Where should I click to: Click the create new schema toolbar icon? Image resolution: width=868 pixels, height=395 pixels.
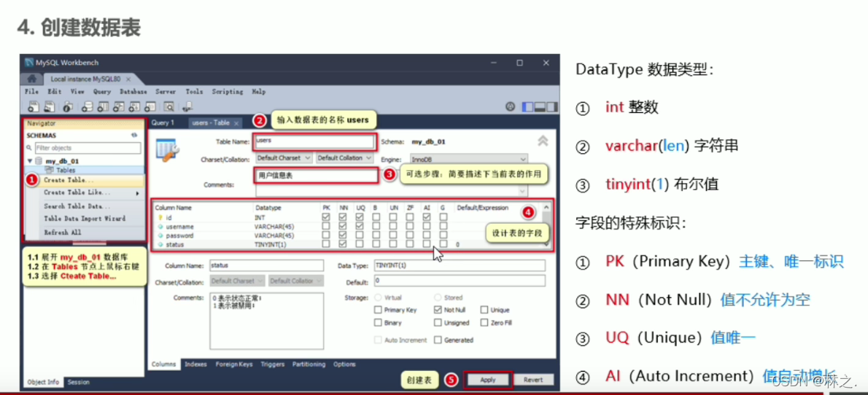pos(88,107)
